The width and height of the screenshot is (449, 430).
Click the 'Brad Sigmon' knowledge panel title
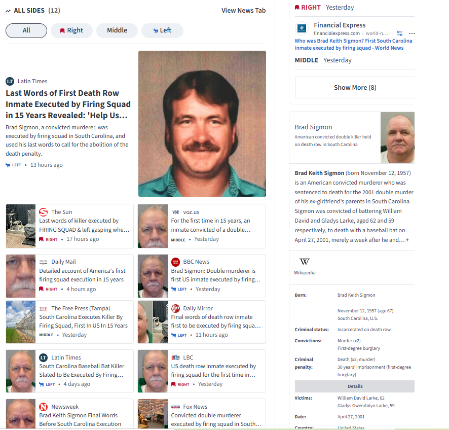pyautogui.click(x=313, y=127)
